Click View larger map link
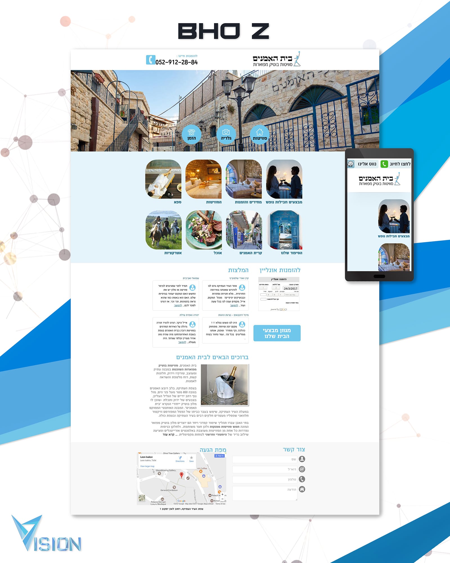 click(147, 466)
